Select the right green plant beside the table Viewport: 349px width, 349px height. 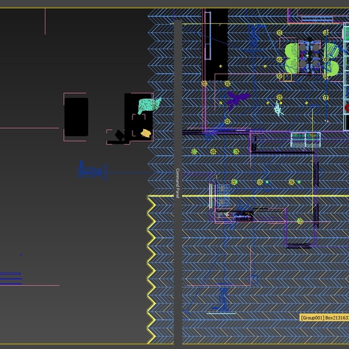point(332,59)
